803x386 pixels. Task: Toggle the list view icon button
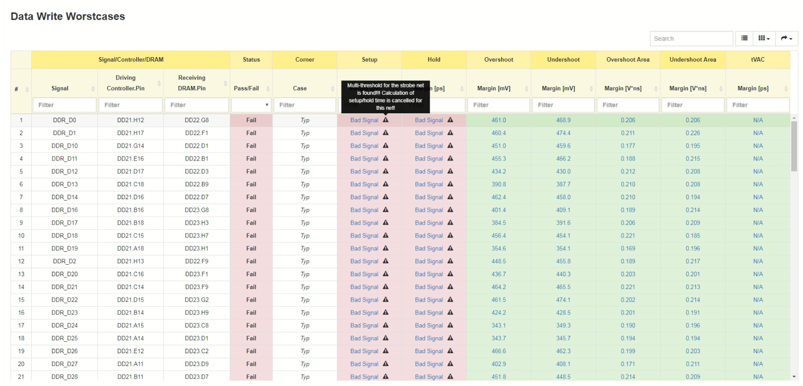[744, 38]
